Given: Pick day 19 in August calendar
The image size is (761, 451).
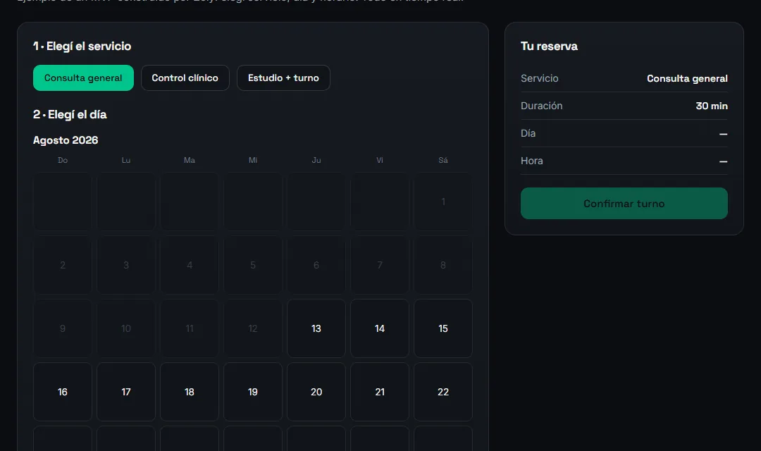Looking at the screenshot, I should (x=253, y=392).
